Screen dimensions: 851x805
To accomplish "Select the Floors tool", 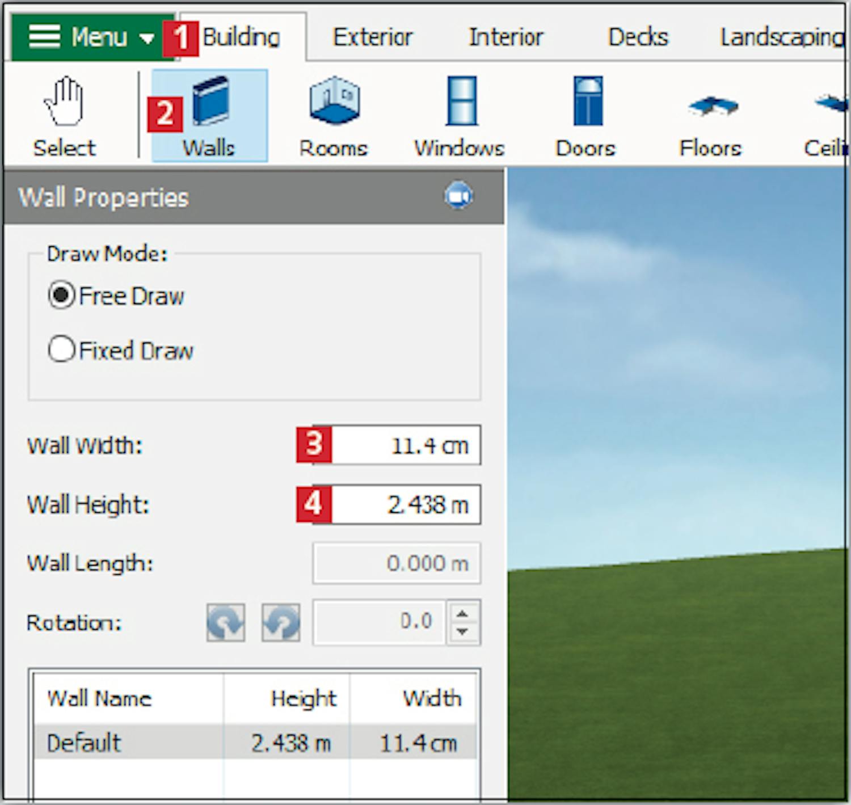I will (711, 116).
